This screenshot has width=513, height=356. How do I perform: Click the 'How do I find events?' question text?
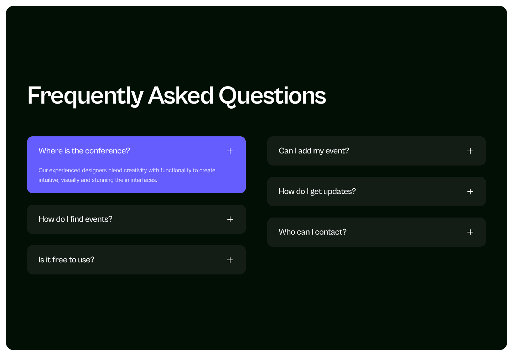pos(75,219)
